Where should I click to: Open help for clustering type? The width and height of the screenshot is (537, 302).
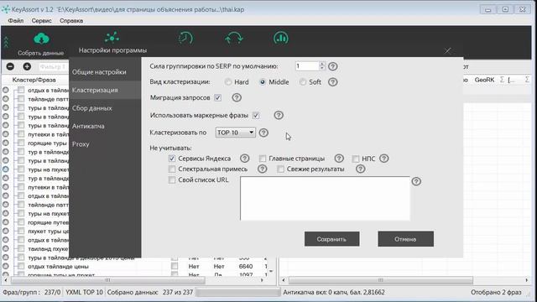tap(332, 82)
